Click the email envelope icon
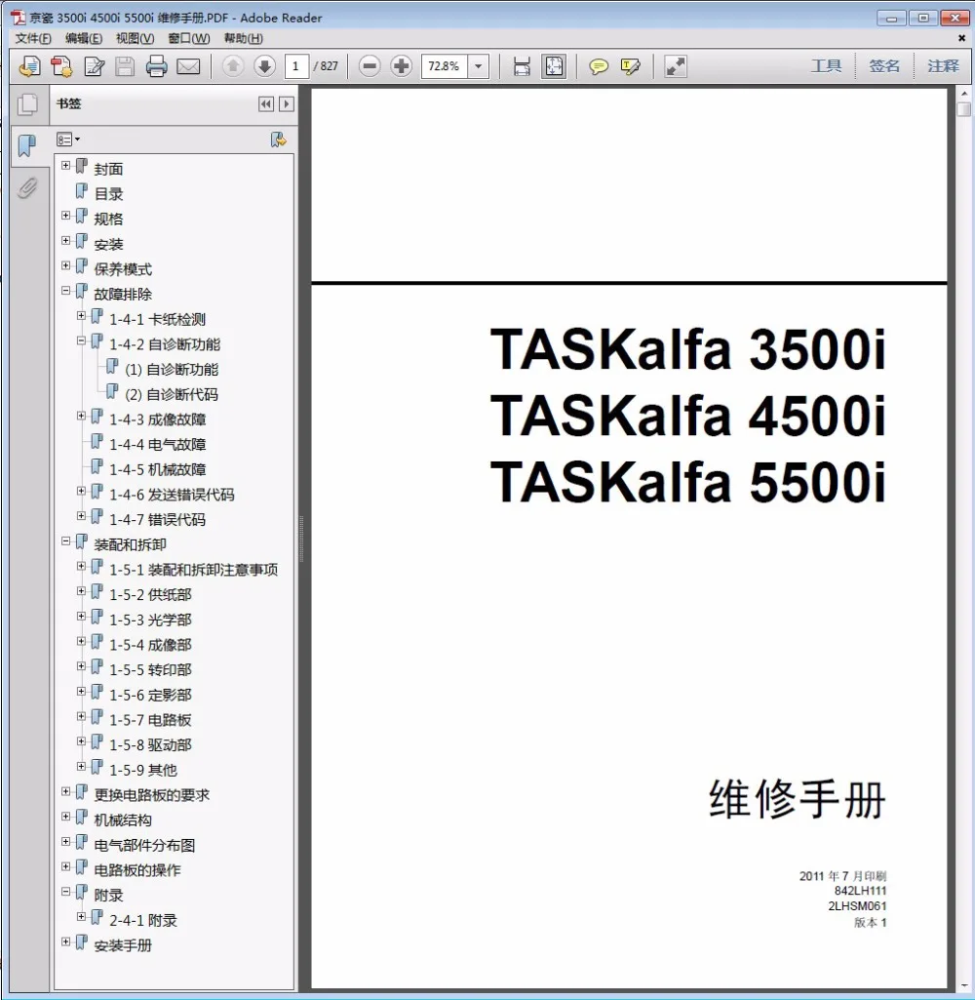The image size is (975, 1000). 188,66
